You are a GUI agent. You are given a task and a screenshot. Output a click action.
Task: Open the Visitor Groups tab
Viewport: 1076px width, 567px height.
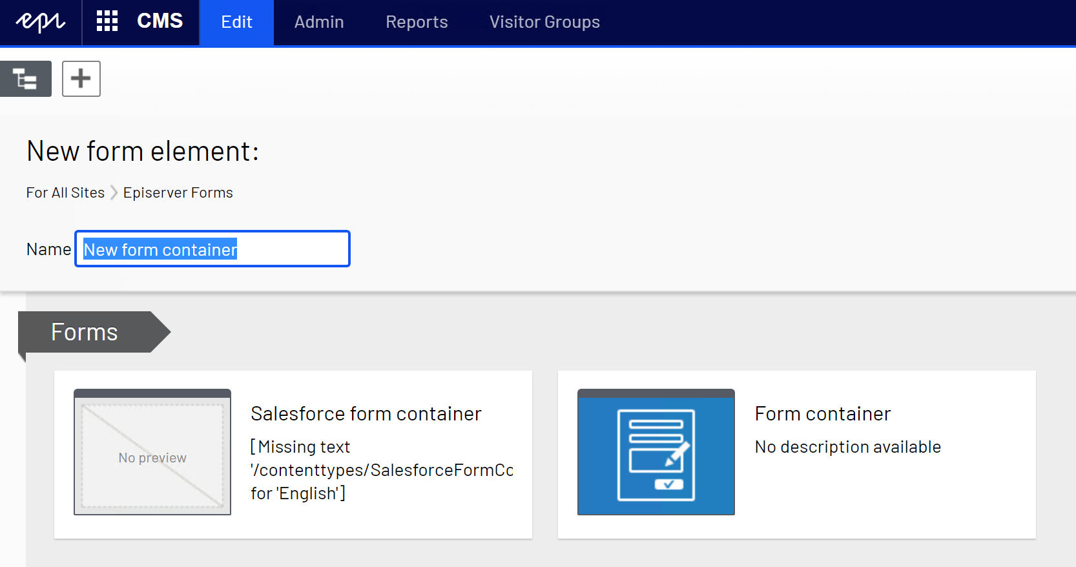(x=544, y=22)
